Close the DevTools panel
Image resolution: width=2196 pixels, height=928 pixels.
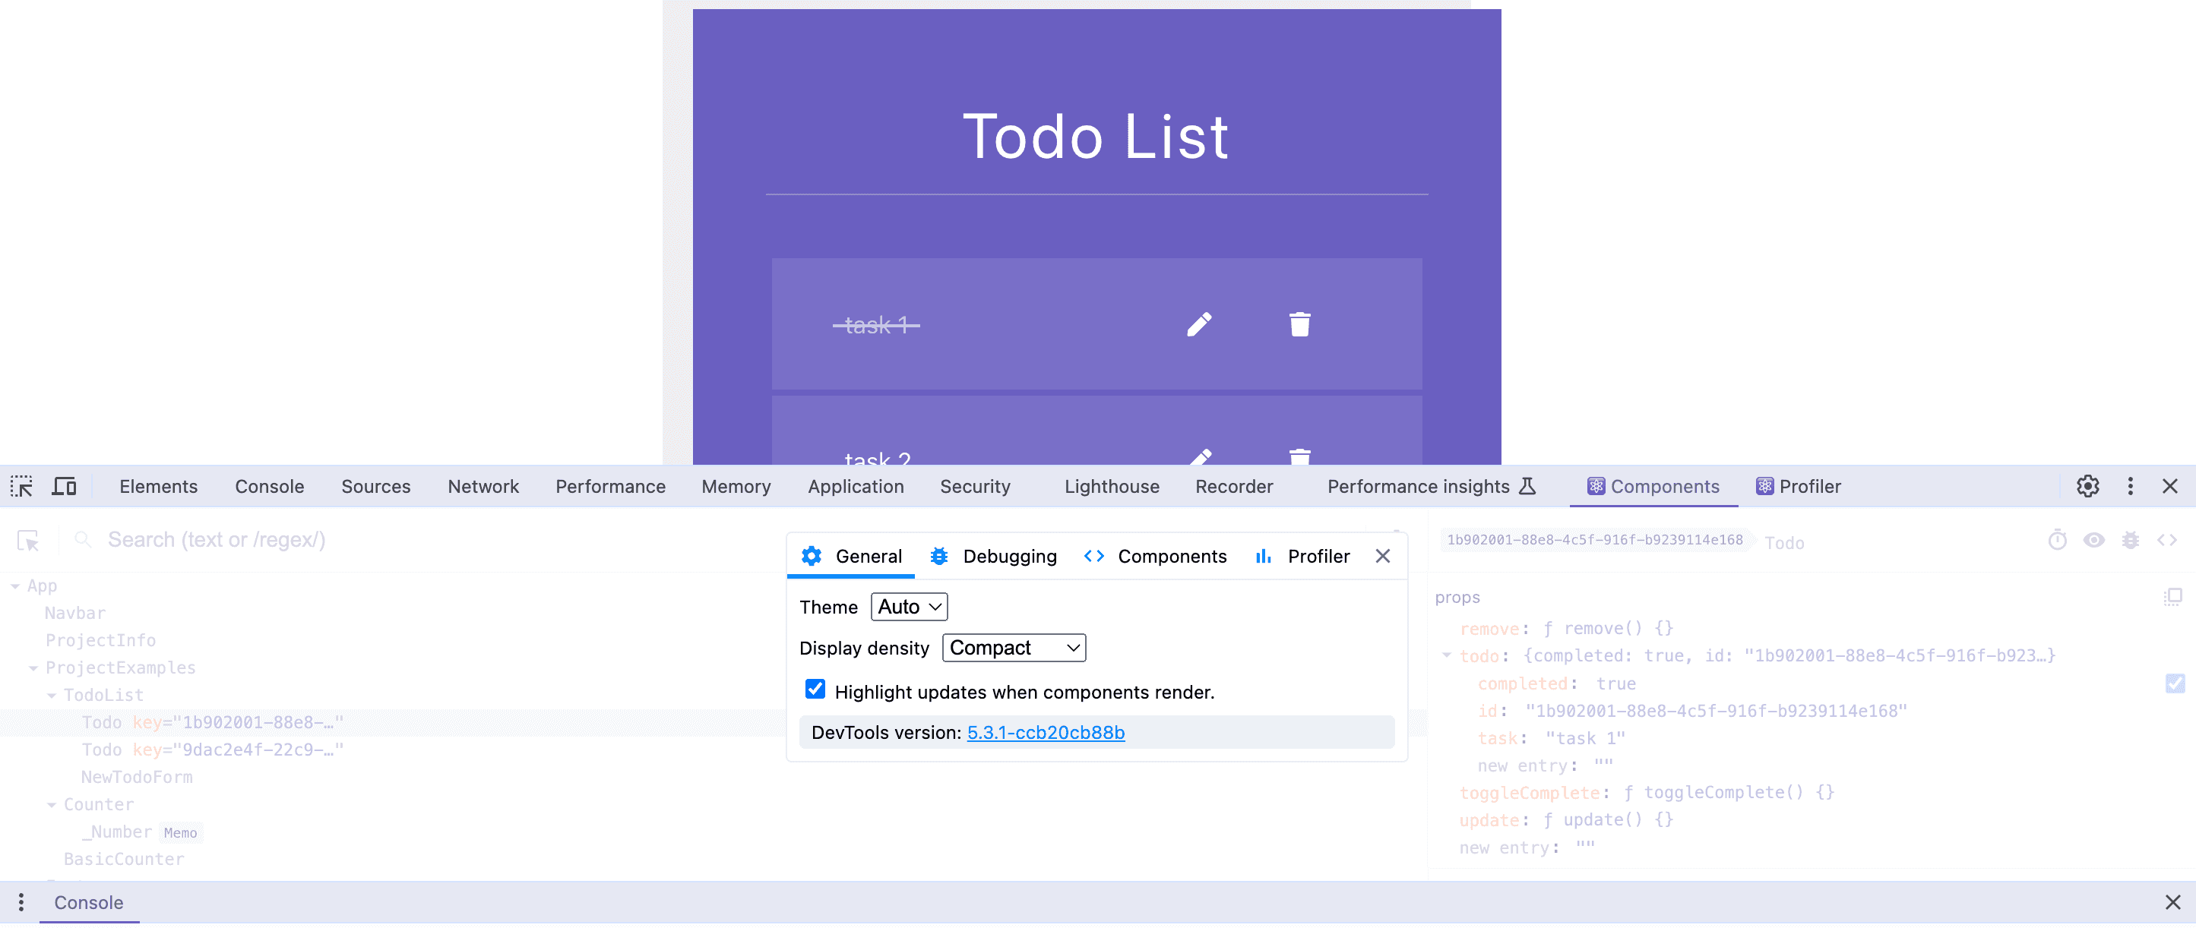coord(2170,487)
